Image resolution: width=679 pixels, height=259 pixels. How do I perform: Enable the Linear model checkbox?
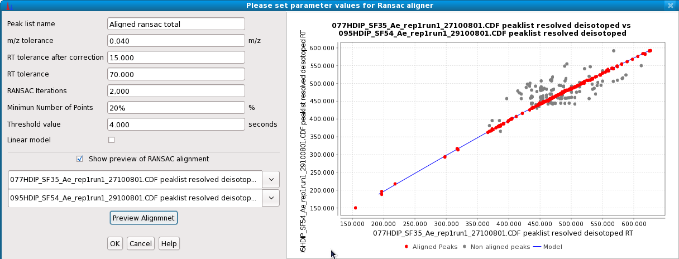click(x=111, y=140)
